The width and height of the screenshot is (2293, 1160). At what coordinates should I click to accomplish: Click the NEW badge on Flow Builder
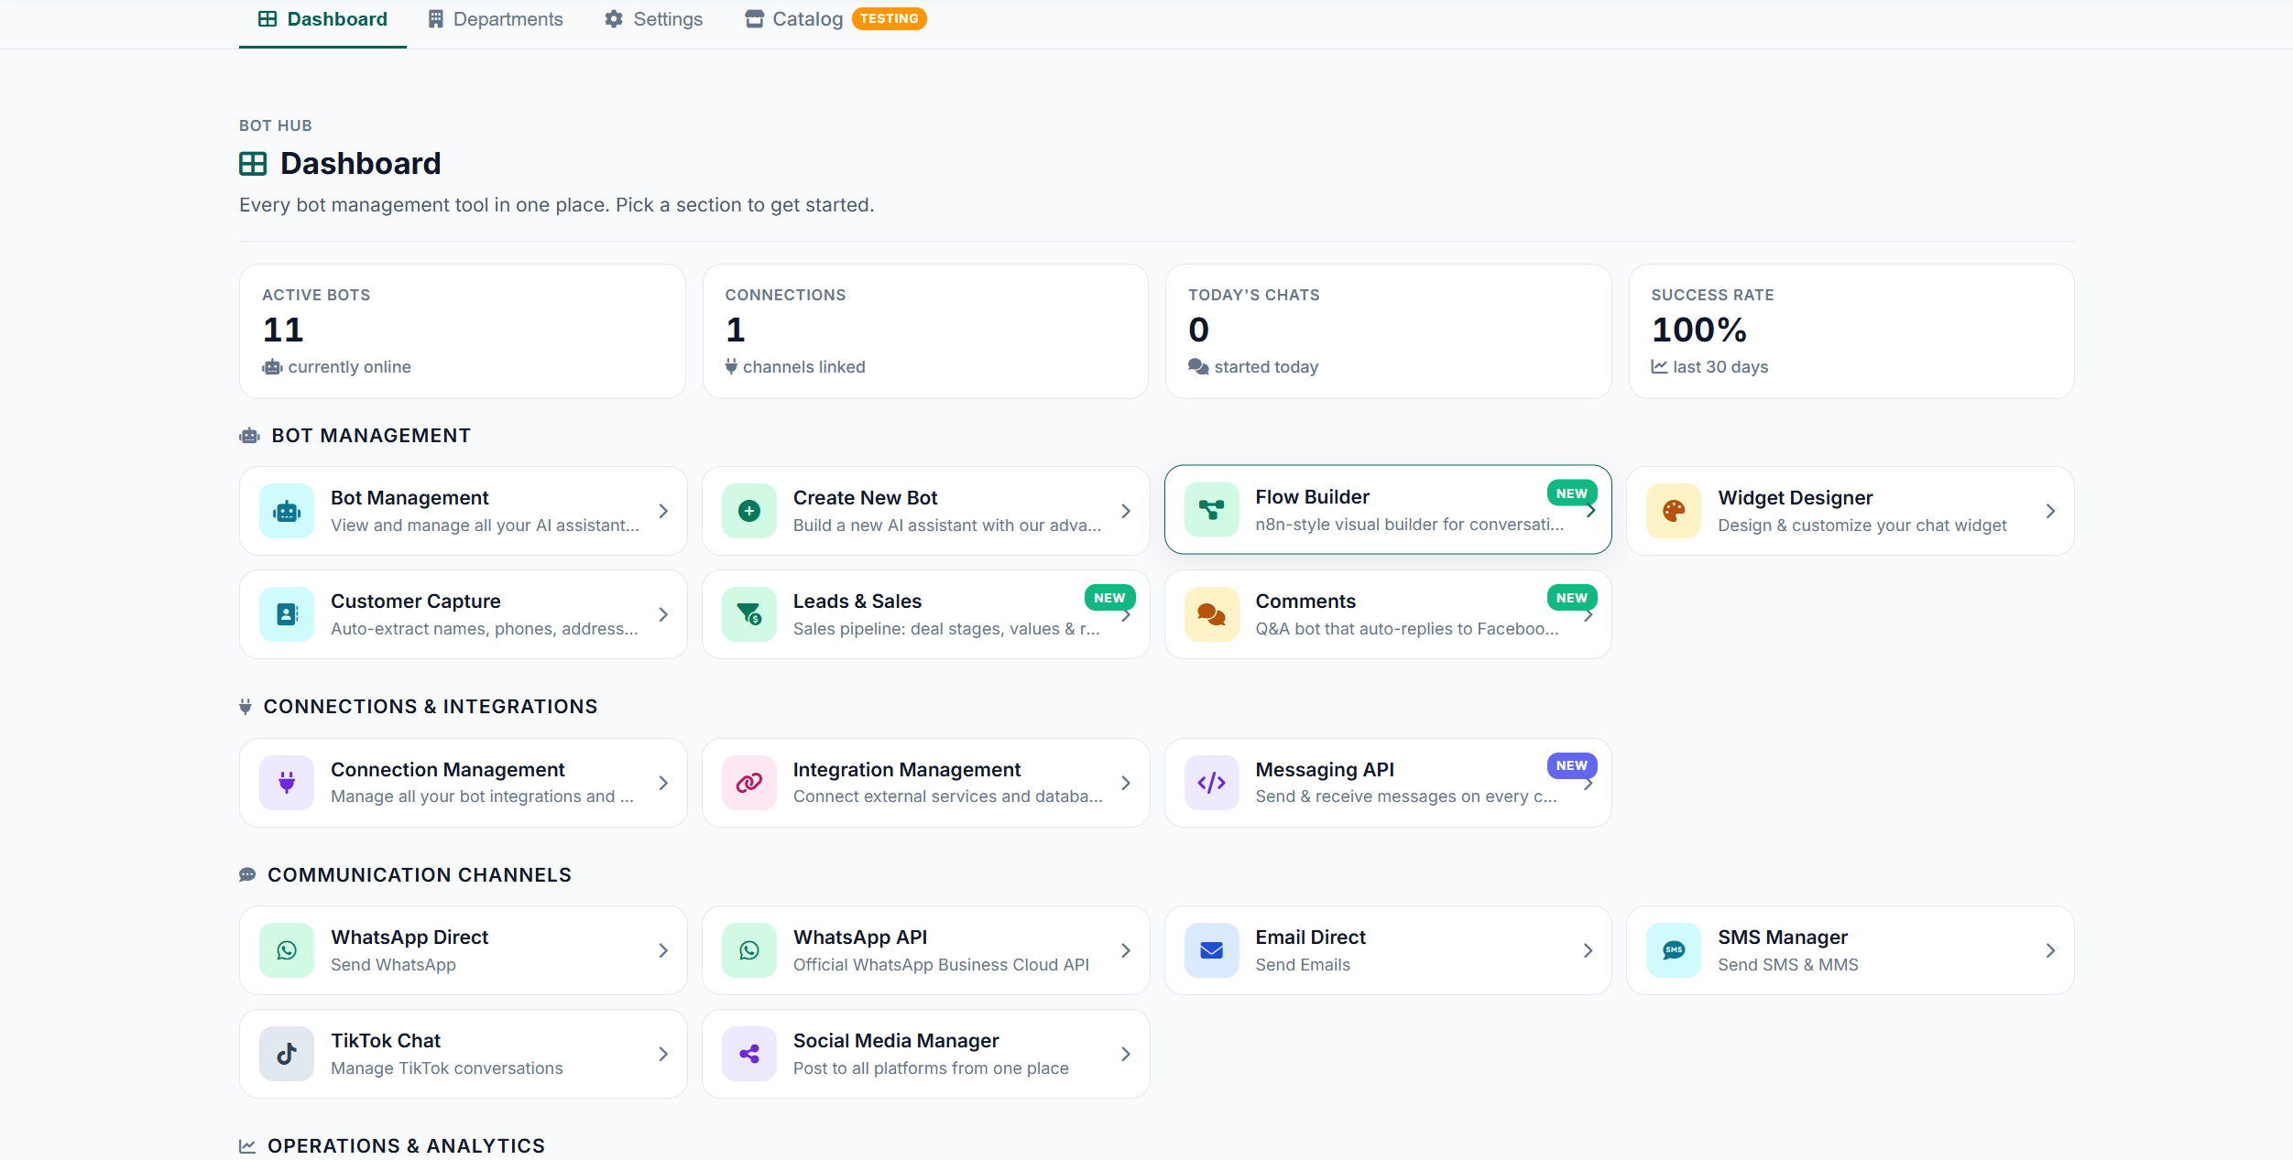pyautogui.click(x=1571, y=493)
